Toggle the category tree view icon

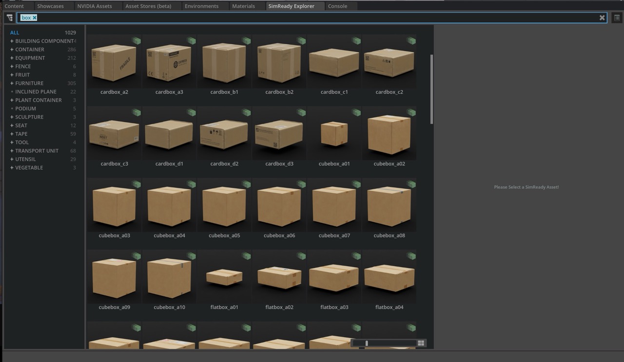point(10,18)
